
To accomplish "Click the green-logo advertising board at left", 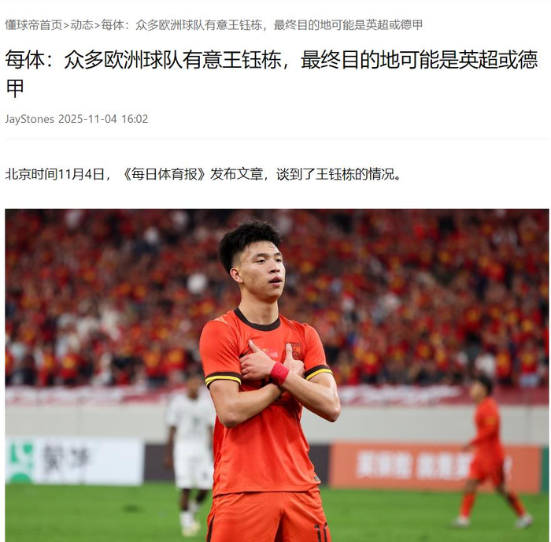I will pyautogui.click(x=75, y=461).
